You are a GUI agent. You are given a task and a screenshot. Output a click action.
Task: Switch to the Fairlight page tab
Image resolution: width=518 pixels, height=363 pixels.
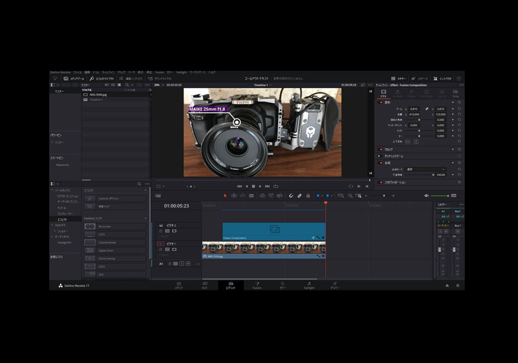coord(309,285)
